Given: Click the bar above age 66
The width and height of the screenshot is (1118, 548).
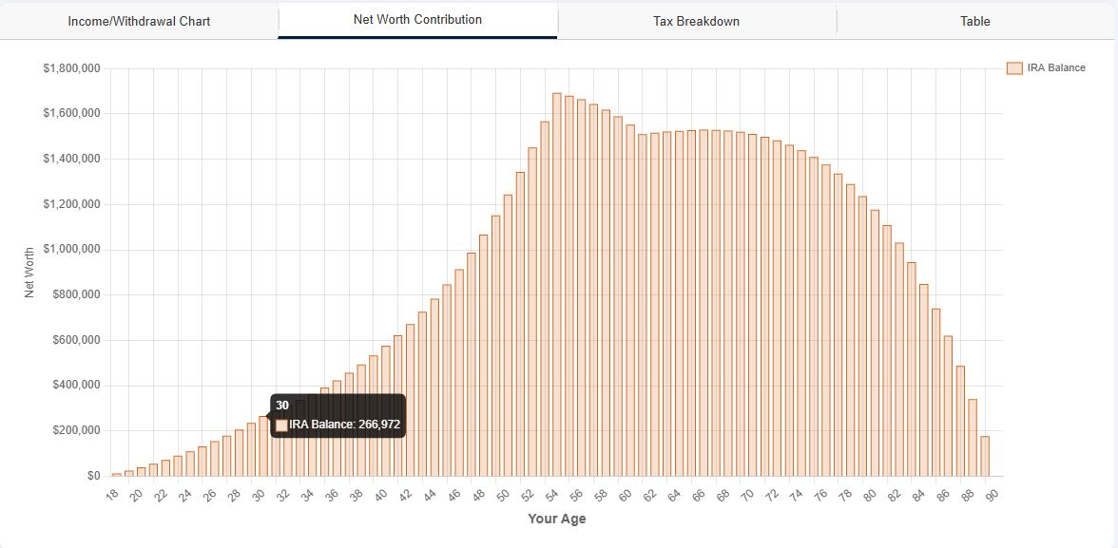Looking at the screenshot, I should tap(704, 303).
